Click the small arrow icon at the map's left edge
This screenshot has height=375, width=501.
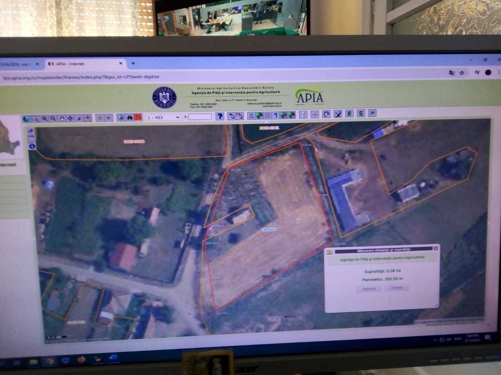[x=32, y=138]
